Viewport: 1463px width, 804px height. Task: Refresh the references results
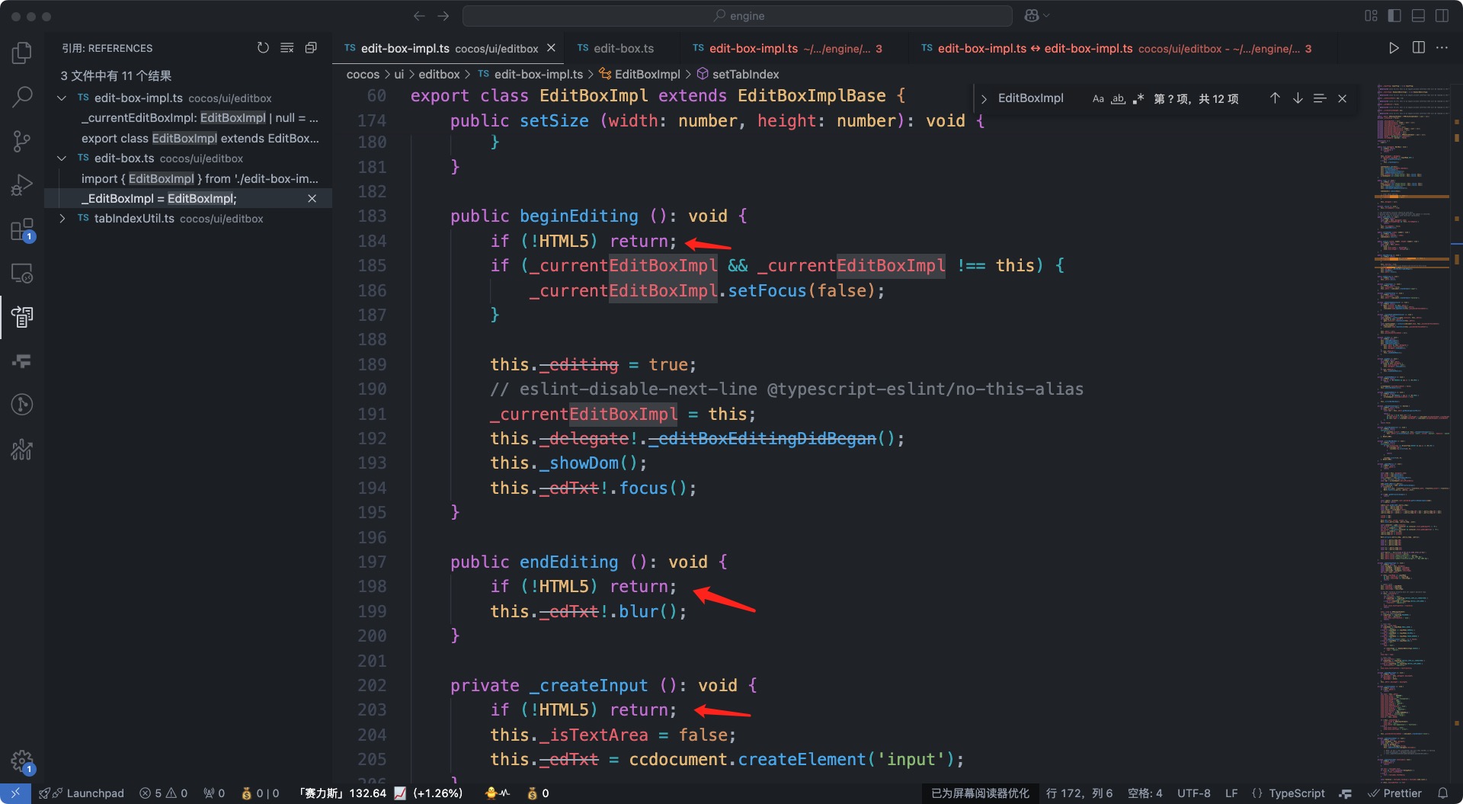point(263,48)
